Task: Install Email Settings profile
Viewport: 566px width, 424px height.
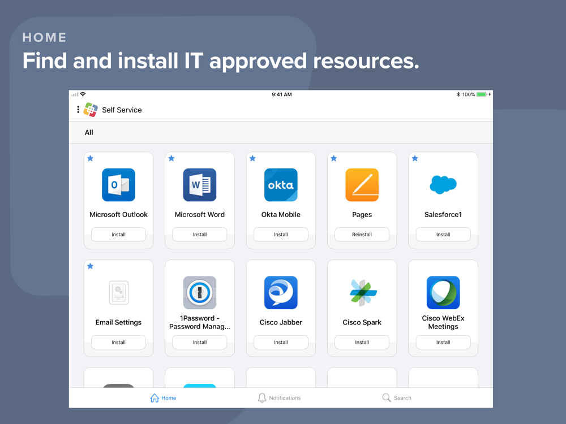Action: 118,342
